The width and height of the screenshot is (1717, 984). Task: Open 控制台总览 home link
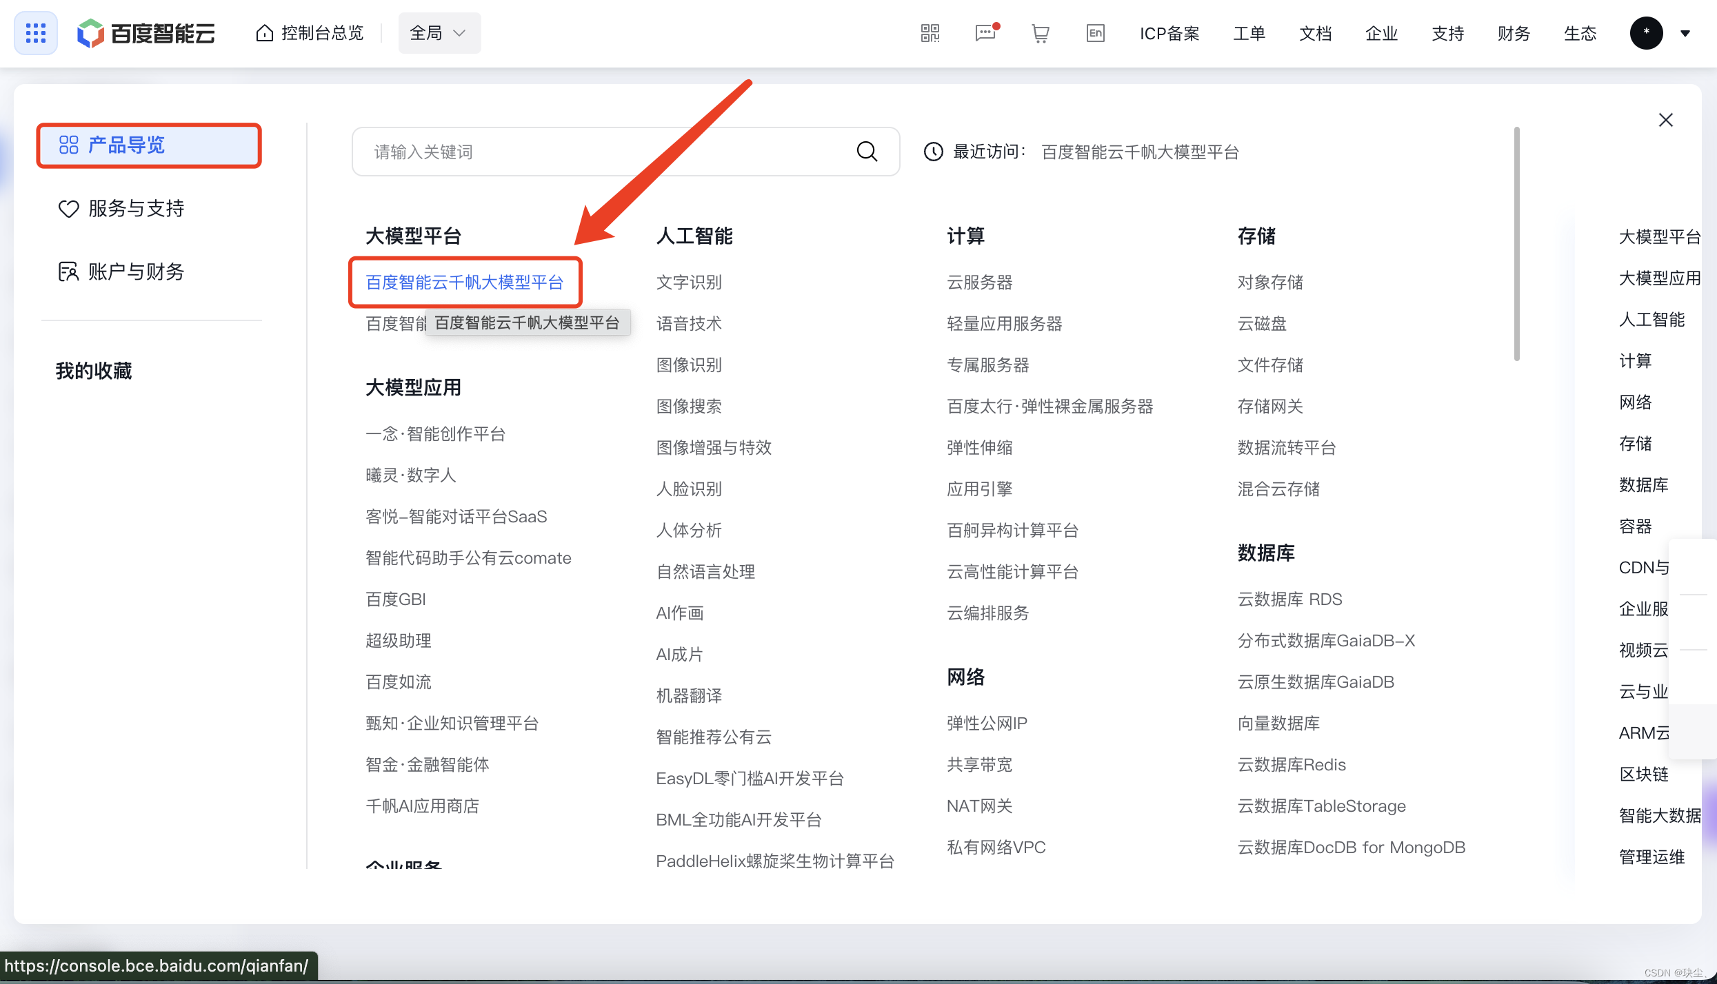310,33
